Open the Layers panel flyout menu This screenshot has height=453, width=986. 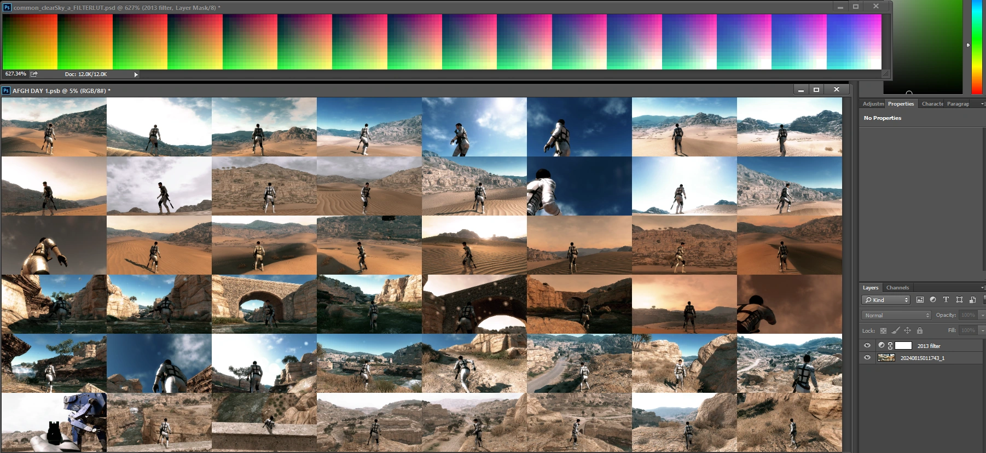(x=982, y=287)
